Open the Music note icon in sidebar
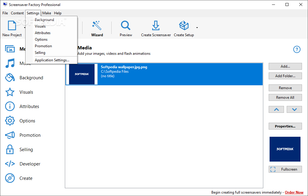The height and width of the screenshot is (196, 308). (10, 63)
